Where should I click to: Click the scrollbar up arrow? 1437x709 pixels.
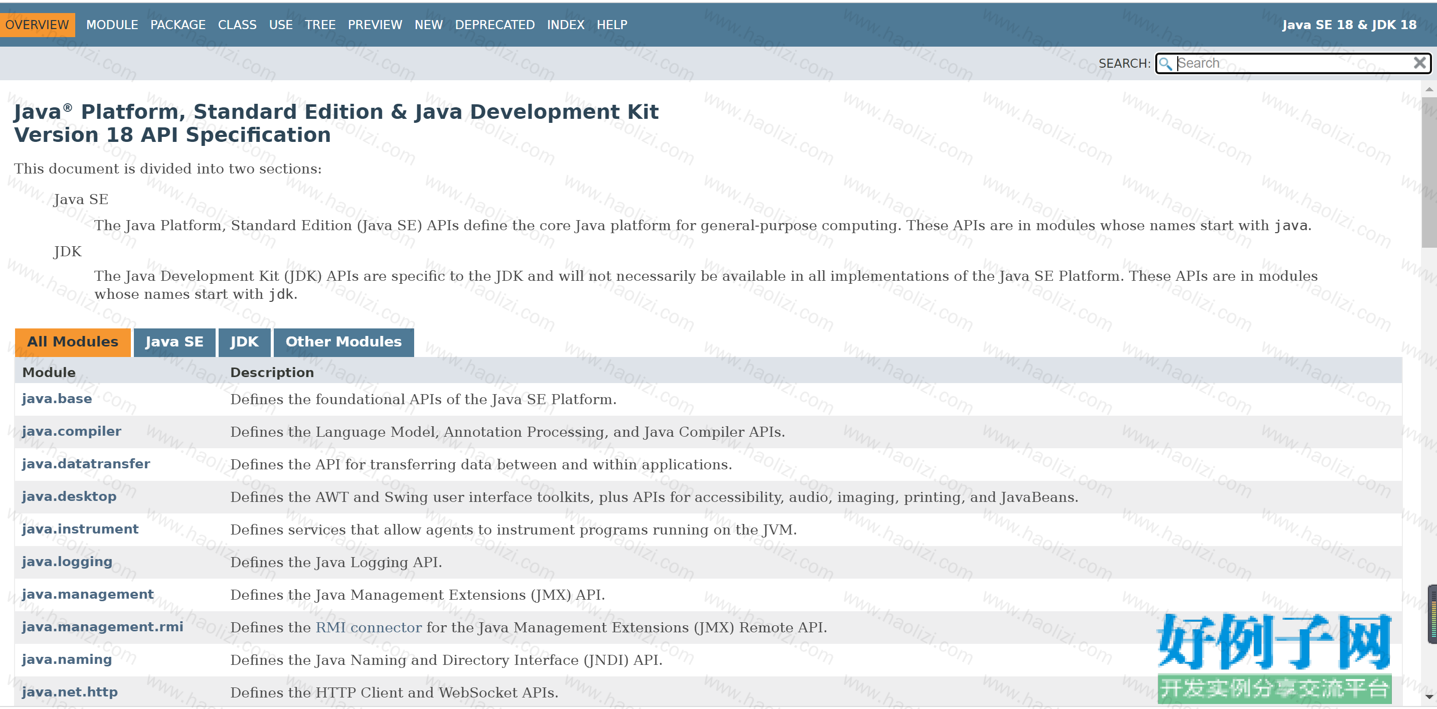(x=1428, y=89)
